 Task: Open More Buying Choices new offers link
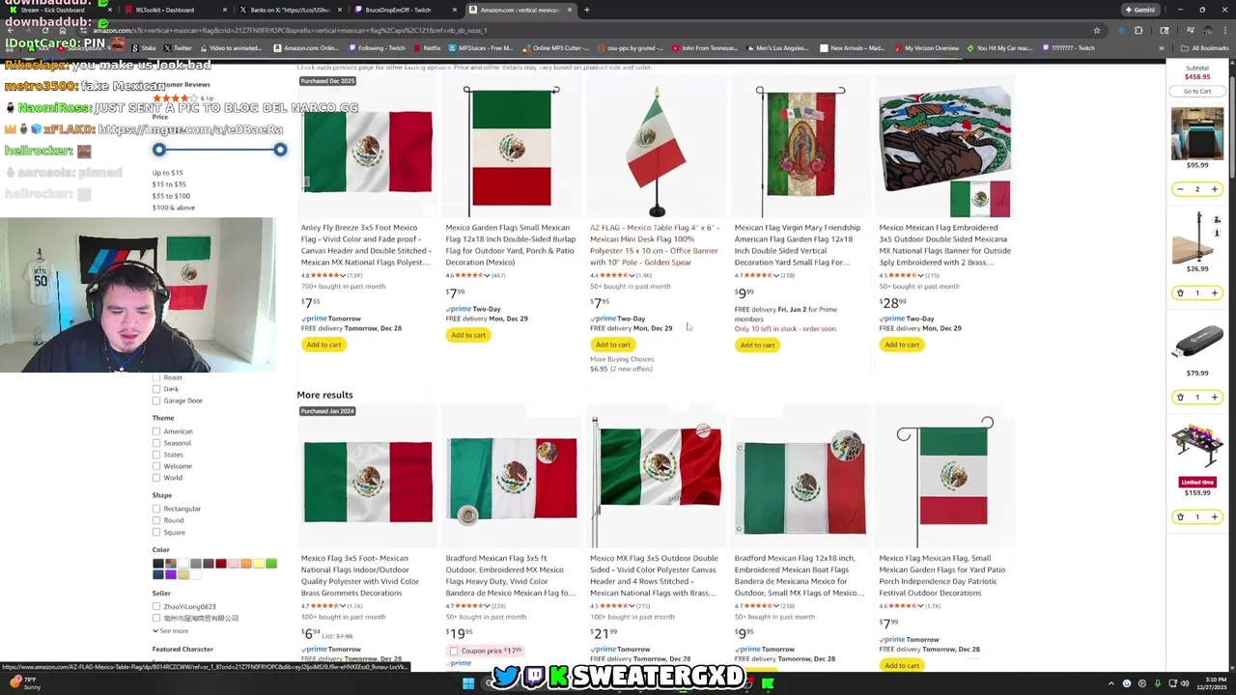(621, 369)
